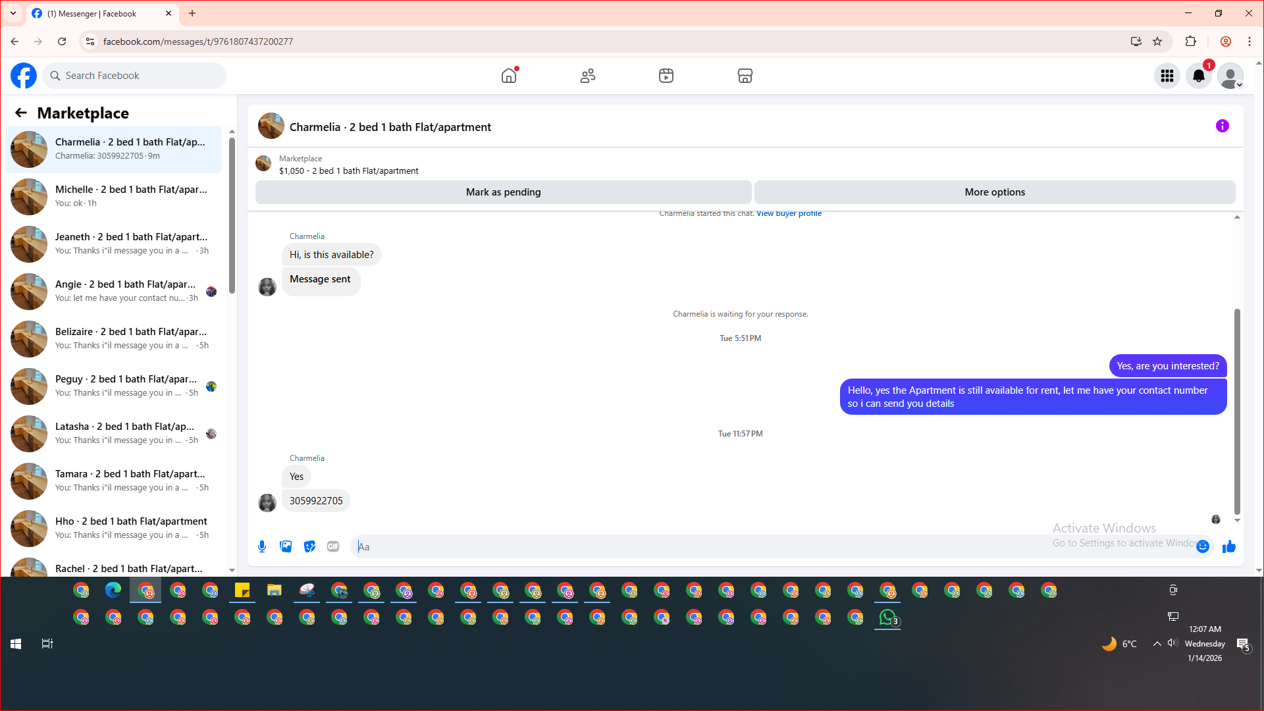Open the Marketplace storefront tab
Viewport: 1264px width, 711px height.
pyautogui.click(x=745, y=76)
